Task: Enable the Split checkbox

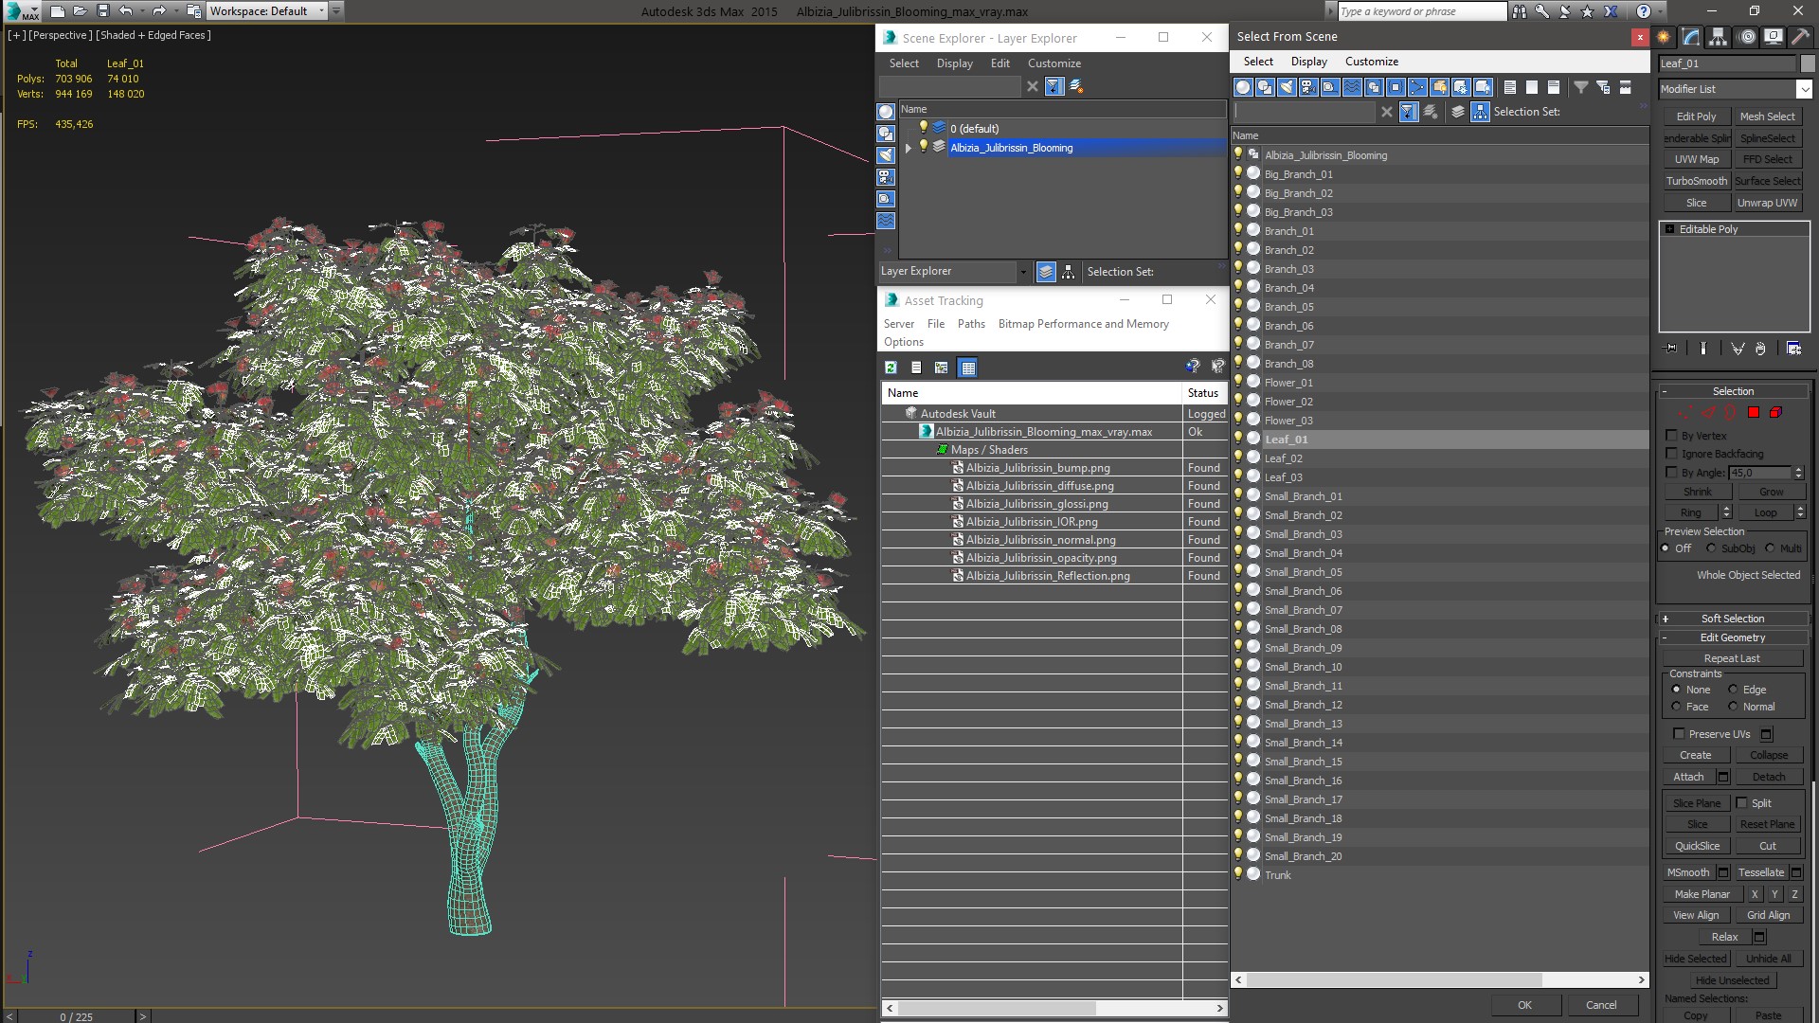Action: tap(1741, 803)
